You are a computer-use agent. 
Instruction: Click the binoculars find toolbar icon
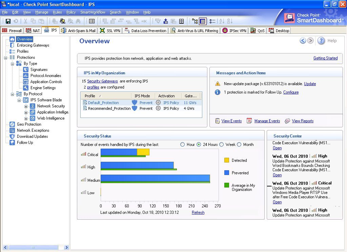[x=78, y=21]
